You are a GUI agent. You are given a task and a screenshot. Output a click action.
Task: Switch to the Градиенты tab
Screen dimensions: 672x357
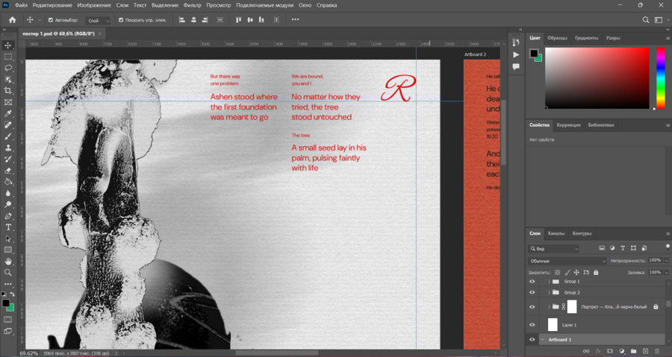point(586,37)
